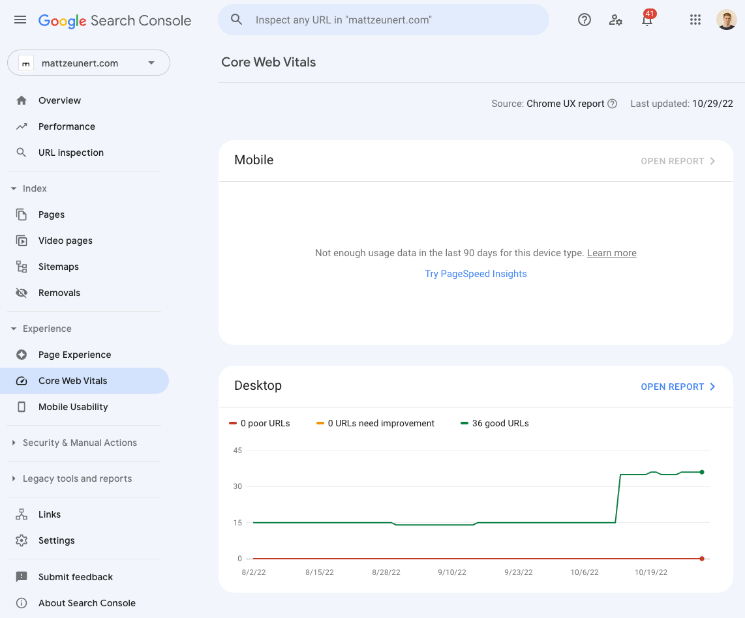Expand Security & Manual Actions
Image resolution: width=745 pixels, height=618 pixels.
click(14, 443)
